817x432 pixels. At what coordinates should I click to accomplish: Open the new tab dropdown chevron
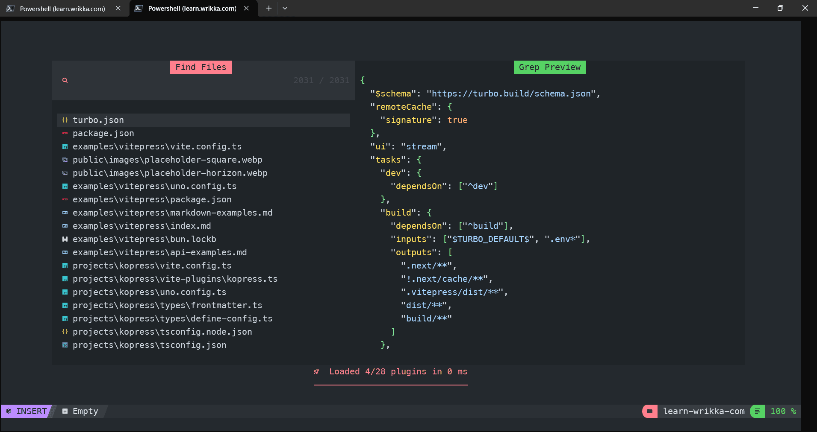pos(285,8)
